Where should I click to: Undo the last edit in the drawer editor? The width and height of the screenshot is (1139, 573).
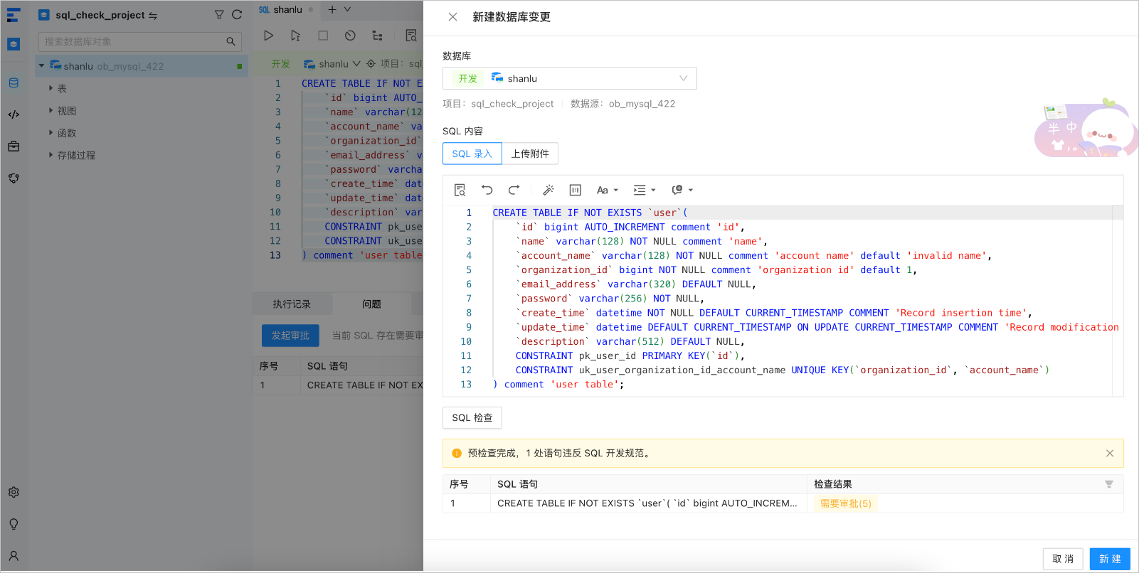[487, 190]
